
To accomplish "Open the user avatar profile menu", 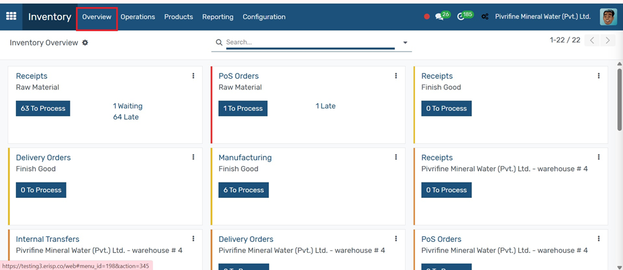I will point(608,17).
